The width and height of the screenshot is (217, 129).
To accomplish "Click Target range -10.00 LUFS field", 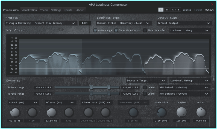I will point(130,94).
